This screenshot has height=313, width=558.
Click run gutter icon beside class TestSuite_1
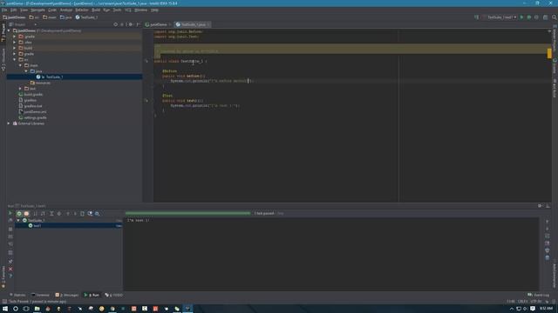click(x=146, y=61)
